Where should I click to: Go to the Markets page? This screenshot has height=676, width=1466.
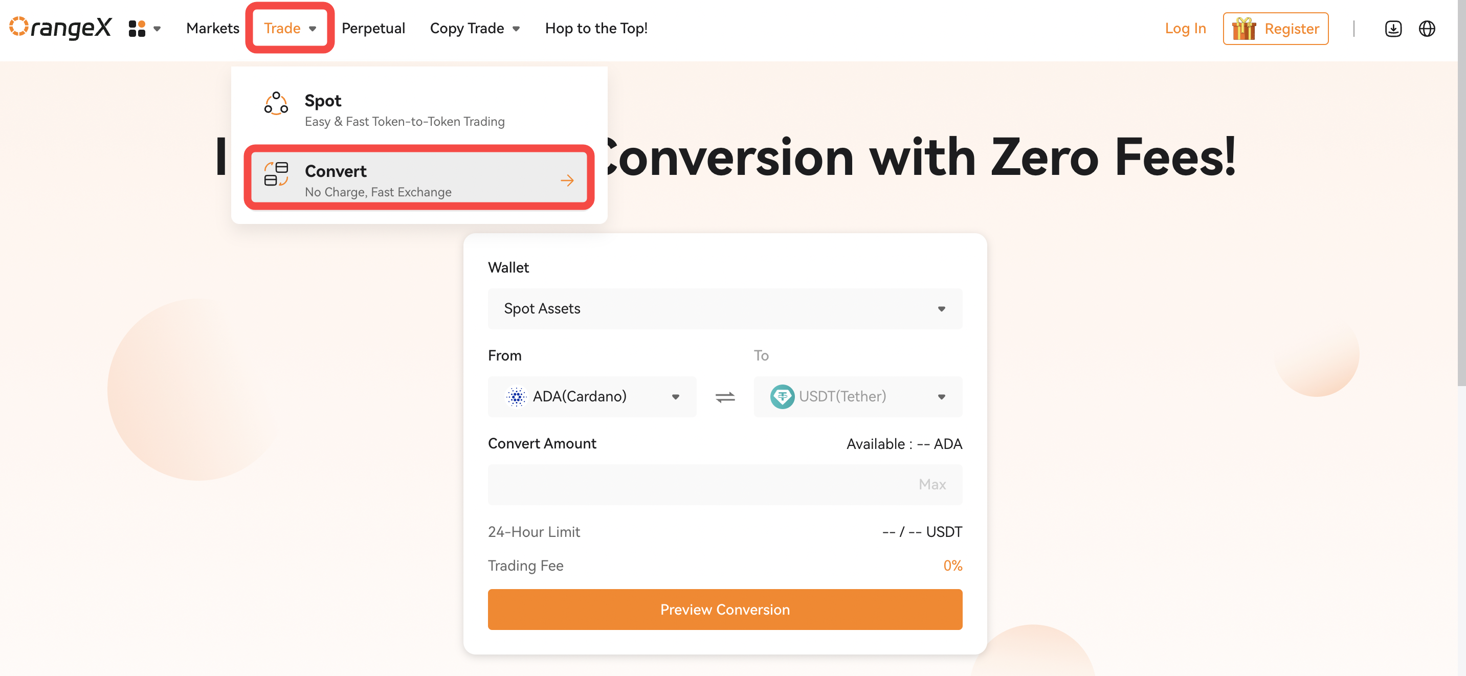pyautogui.click(x=213, y=29)
